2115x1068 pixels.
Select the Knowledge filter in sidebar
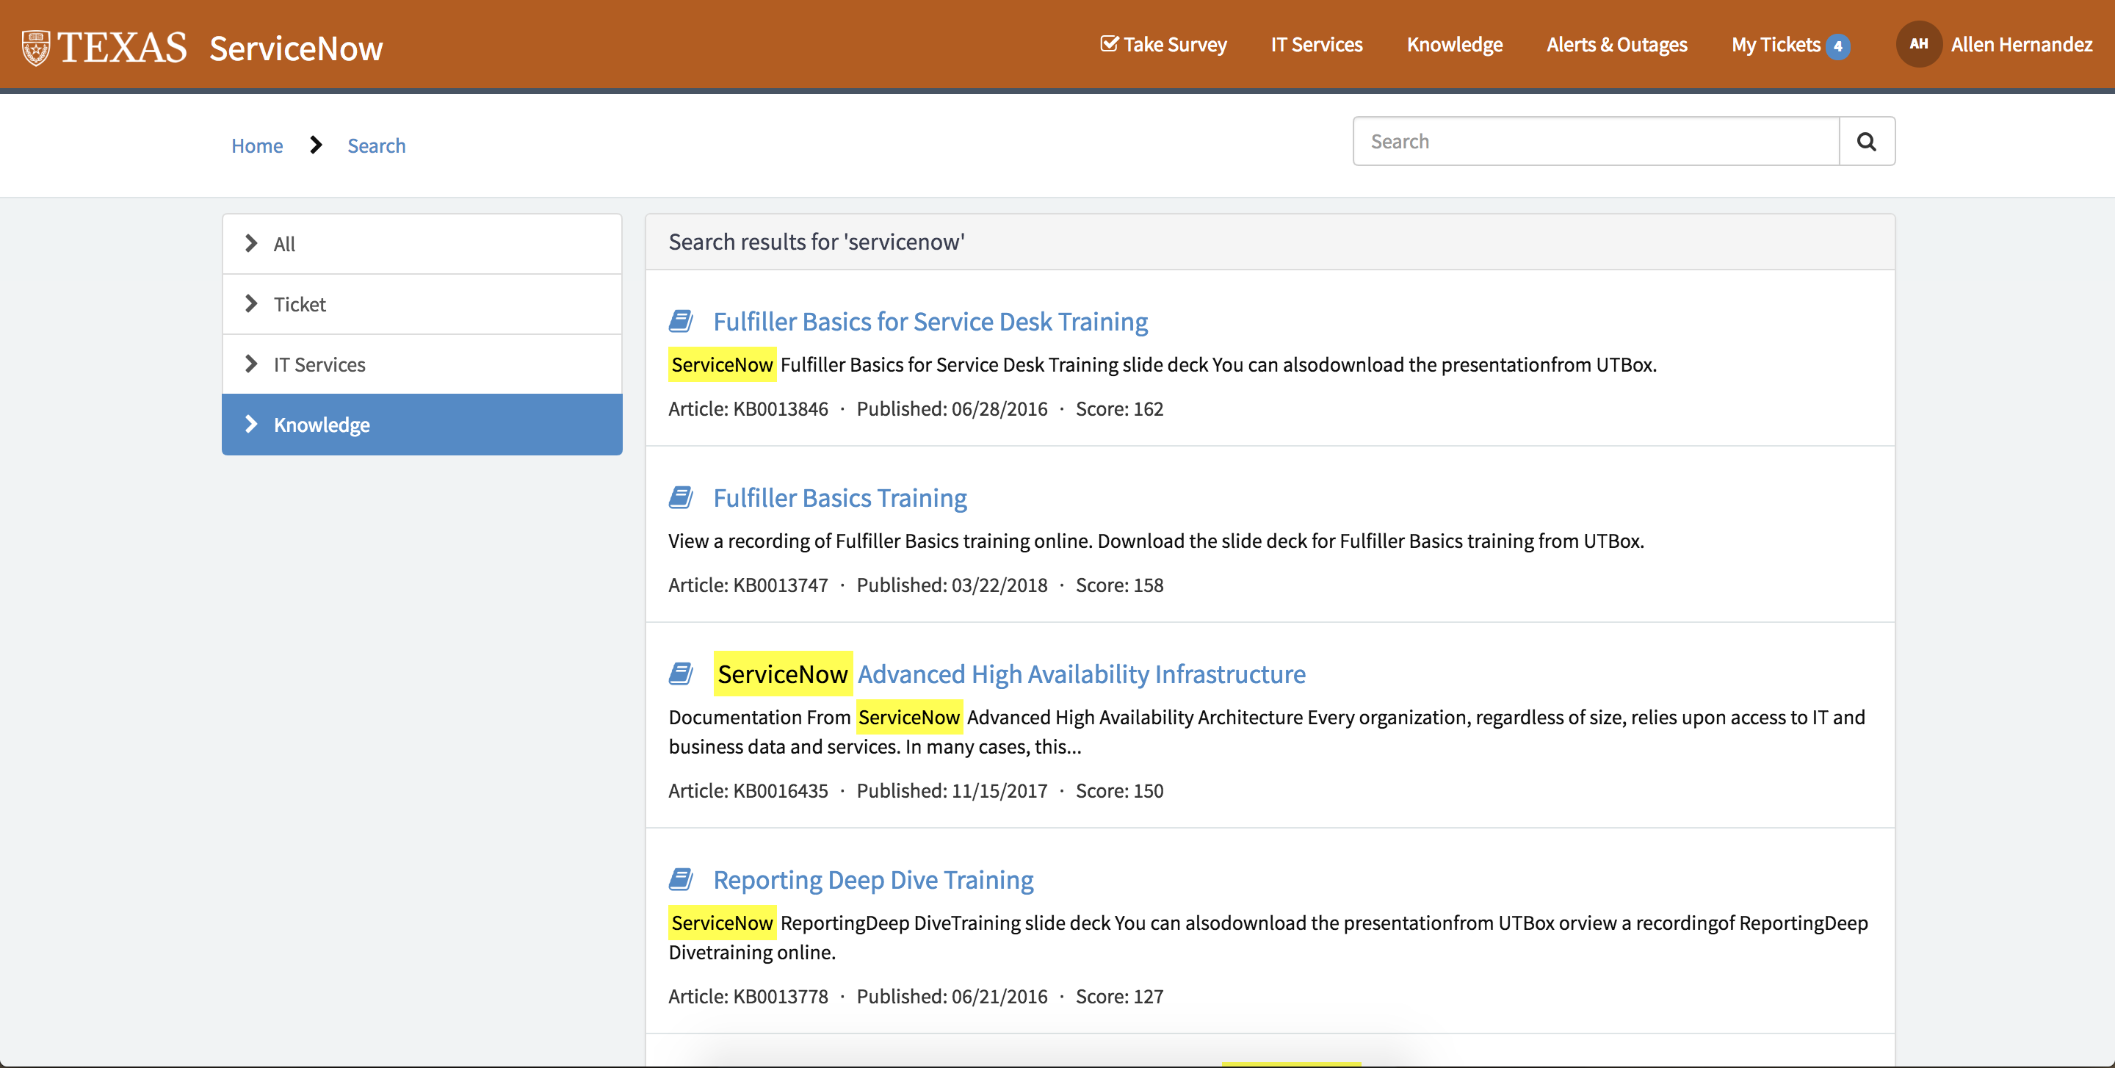click(x=321, y=425)
